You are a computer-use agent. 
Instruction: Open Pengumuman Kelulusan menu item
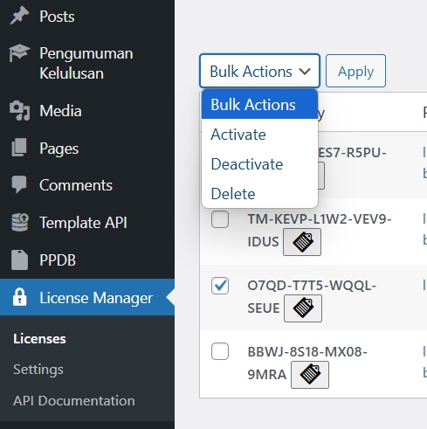tap(87, 63)
